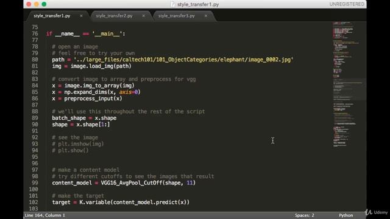Screen dimensions: 390x219
Task: Click line number 99 in gutter
Action: [35, 183]
